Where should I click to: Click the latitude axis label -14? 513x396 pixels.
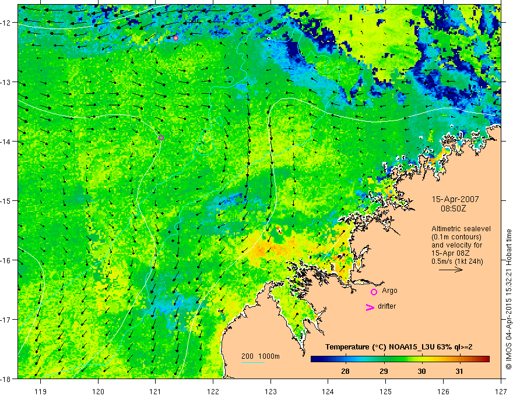tap(6, 142)
